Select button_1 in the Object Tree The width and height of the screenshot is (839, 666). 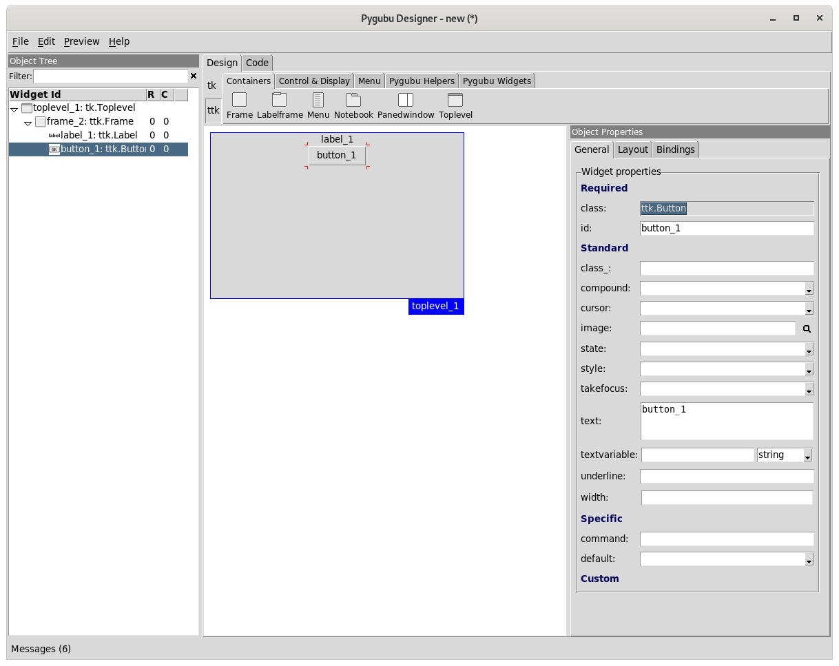tap(96, 149)
